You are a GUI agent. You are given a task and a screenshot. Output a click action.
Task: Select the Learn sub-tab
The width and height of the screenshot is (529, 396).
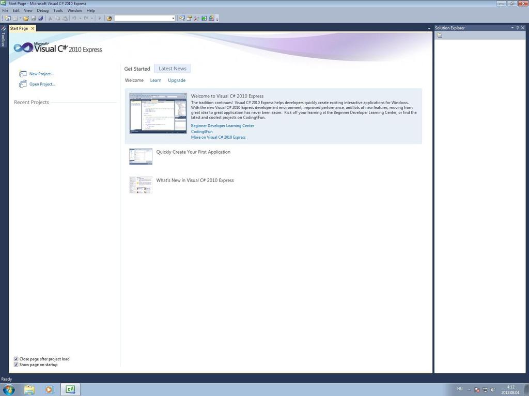click(155, 80)
